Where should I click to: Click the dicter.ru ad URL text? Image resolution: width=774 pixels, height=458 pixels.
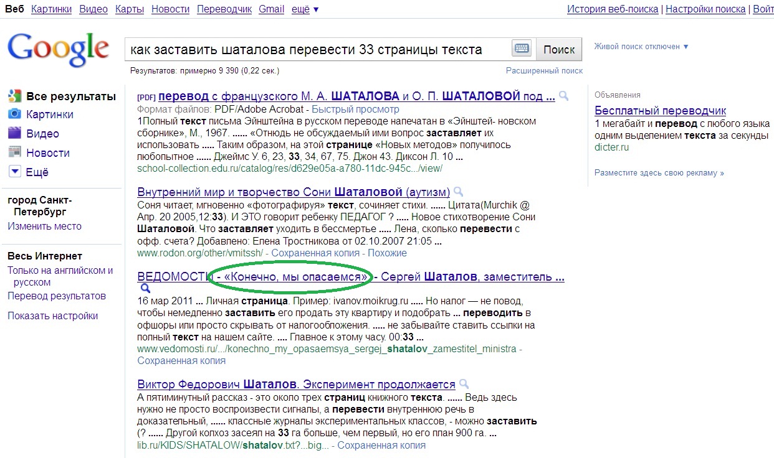[x=611, y=147]
